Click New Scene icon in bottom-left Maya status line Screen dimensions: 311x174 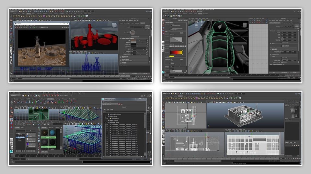pos(23,96)
